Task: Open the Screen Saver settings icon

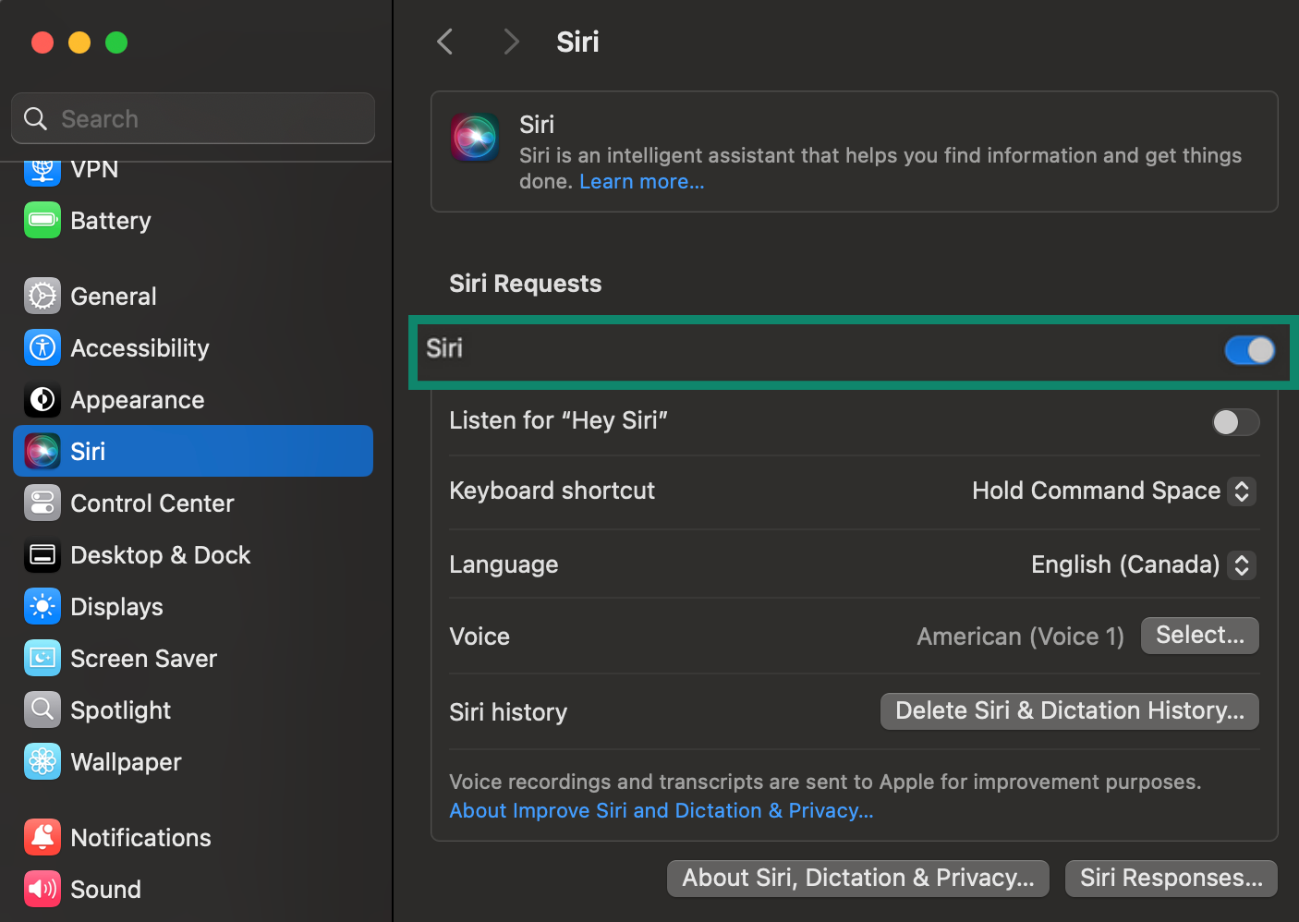Action: coord(42,658)
